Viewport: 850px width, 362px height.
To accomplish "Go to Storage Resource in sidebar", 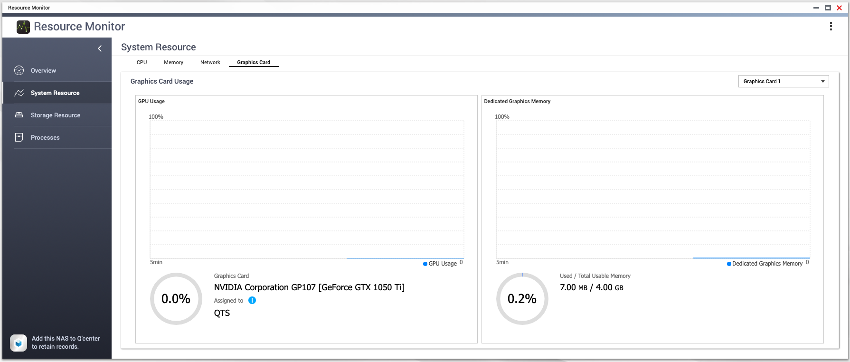I will (x=56, y=115).
